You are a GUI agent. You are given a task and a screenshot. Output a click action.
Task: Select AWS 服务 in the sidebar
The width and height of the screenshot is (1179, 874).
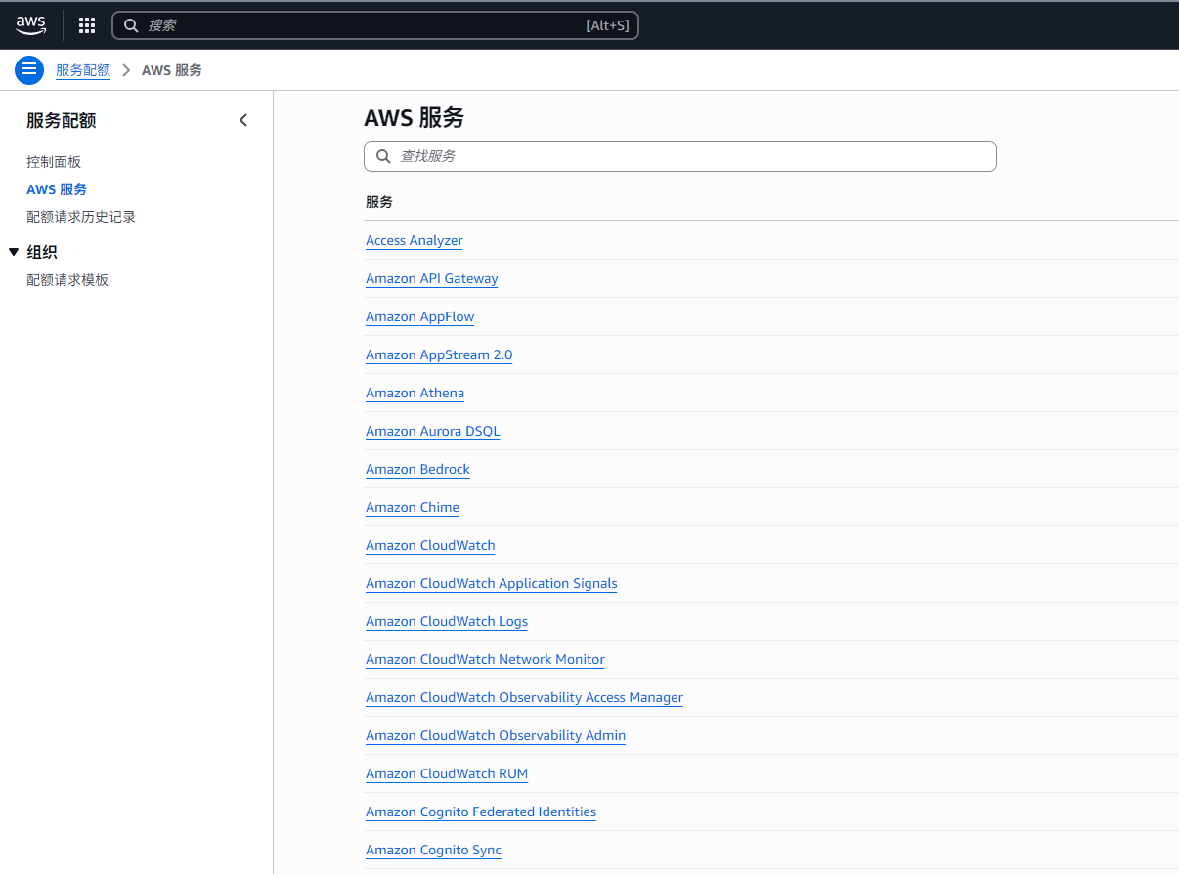[x=57, y=188]
